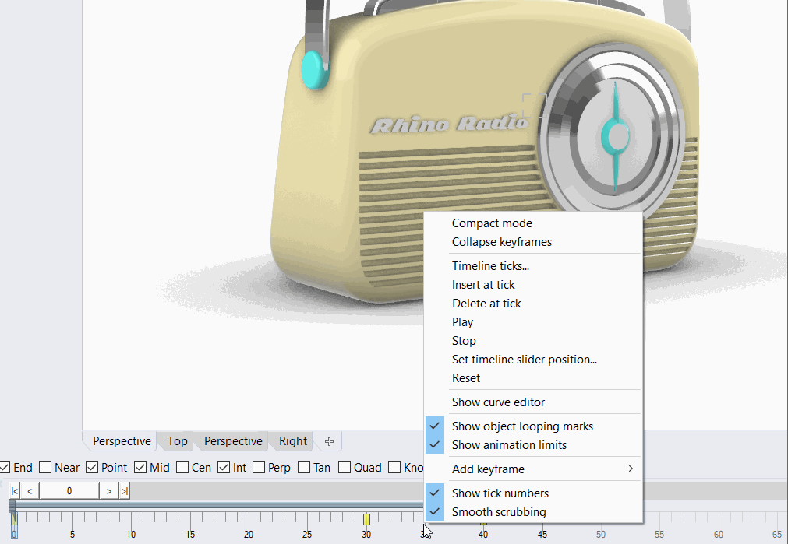Switch to the Right viewport tab
The width and height of the screenshot is (788, 544).
293,441
